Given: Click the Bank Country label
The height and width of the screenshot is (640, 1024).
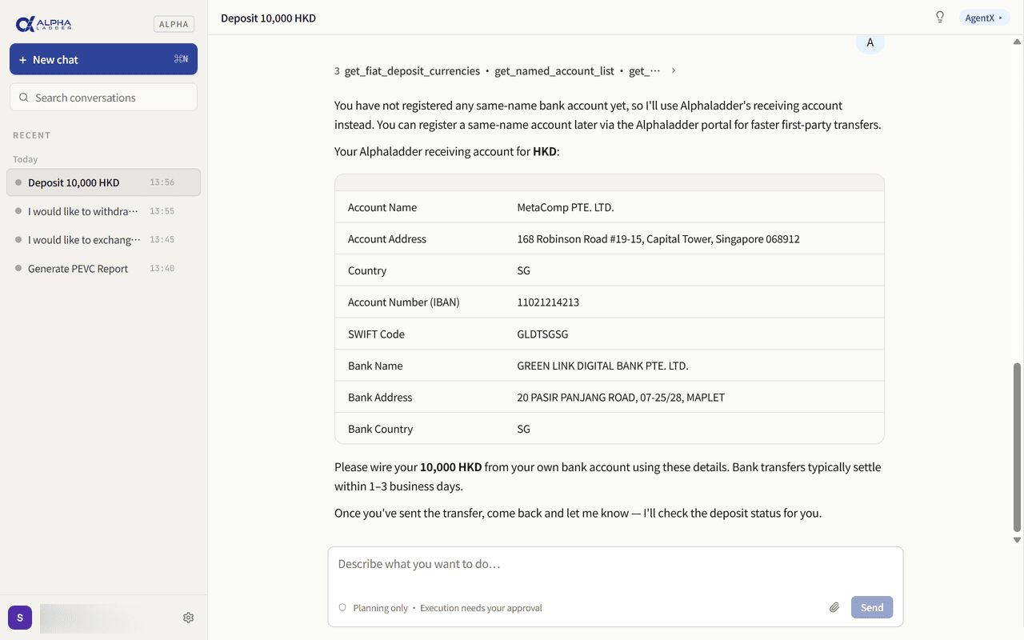Looking at the screenshot, I should (381, 429).
